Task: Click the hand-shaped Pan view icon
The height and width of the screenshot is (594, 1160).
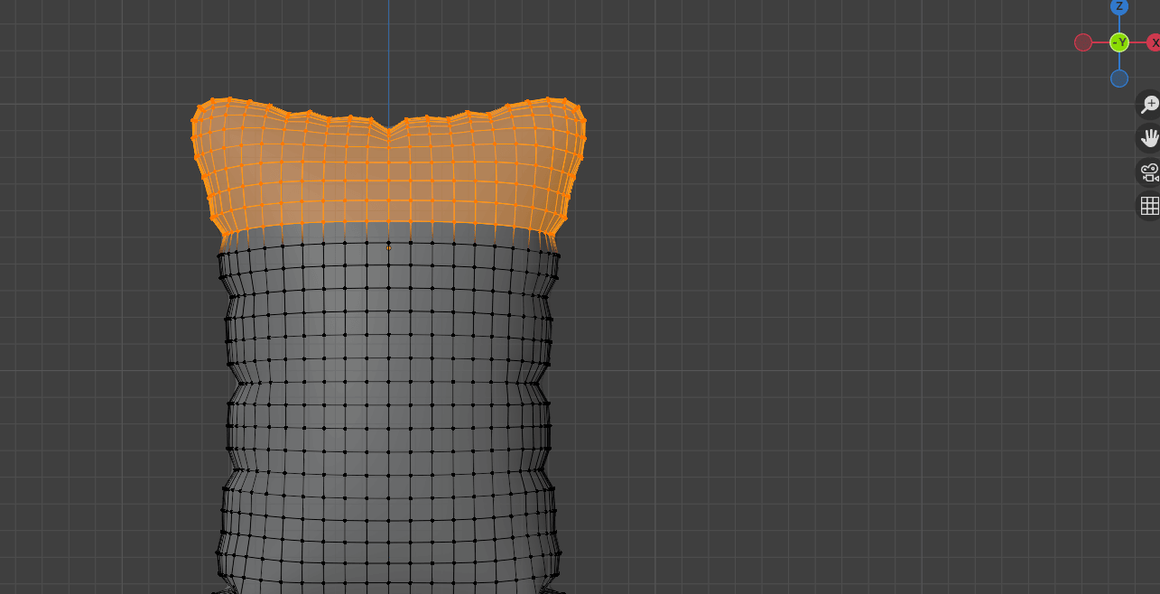Action: 1149,138
